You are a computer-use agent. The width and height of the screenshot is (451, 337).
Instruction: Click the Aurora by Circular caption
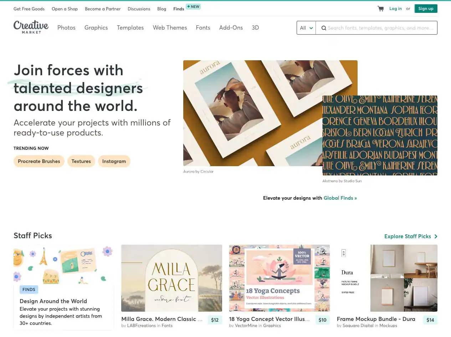198,172
